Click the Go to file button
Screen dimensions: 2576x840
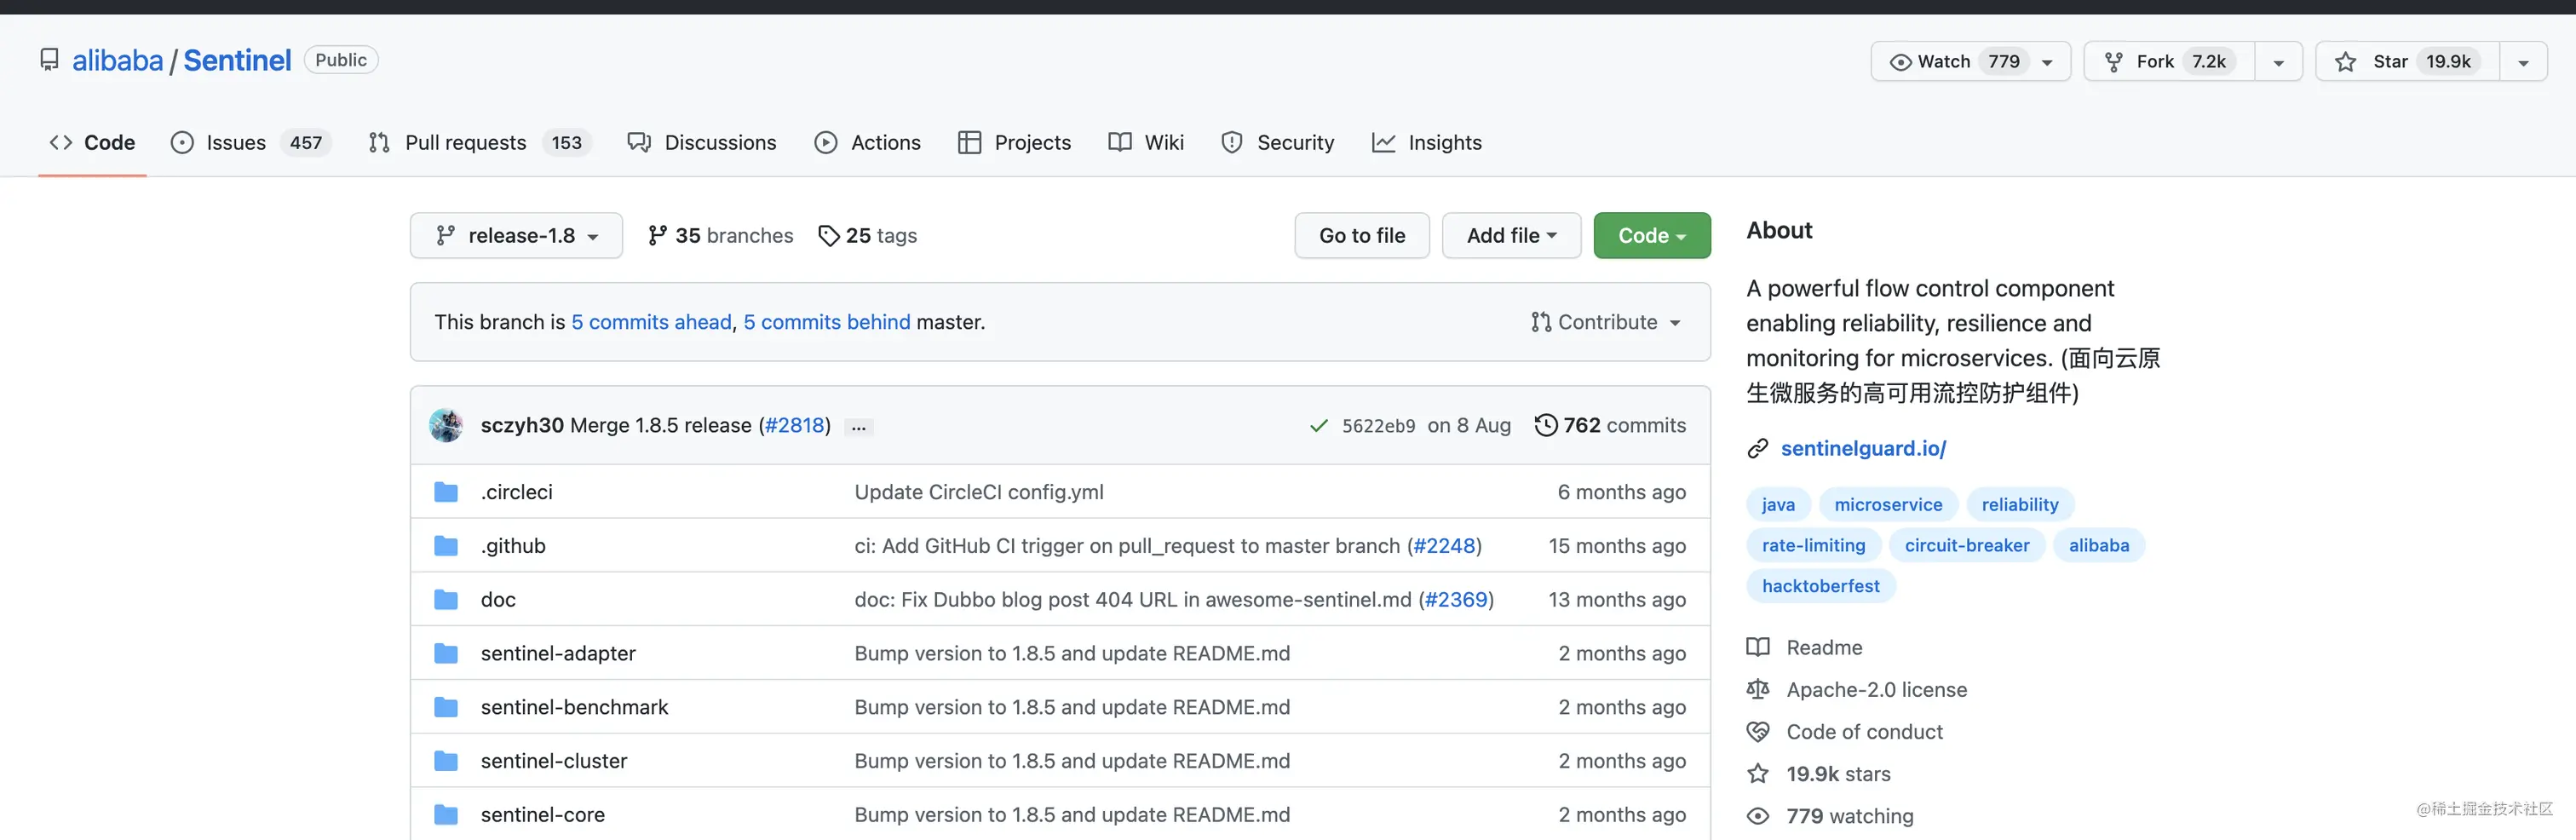click(1361, 235)
